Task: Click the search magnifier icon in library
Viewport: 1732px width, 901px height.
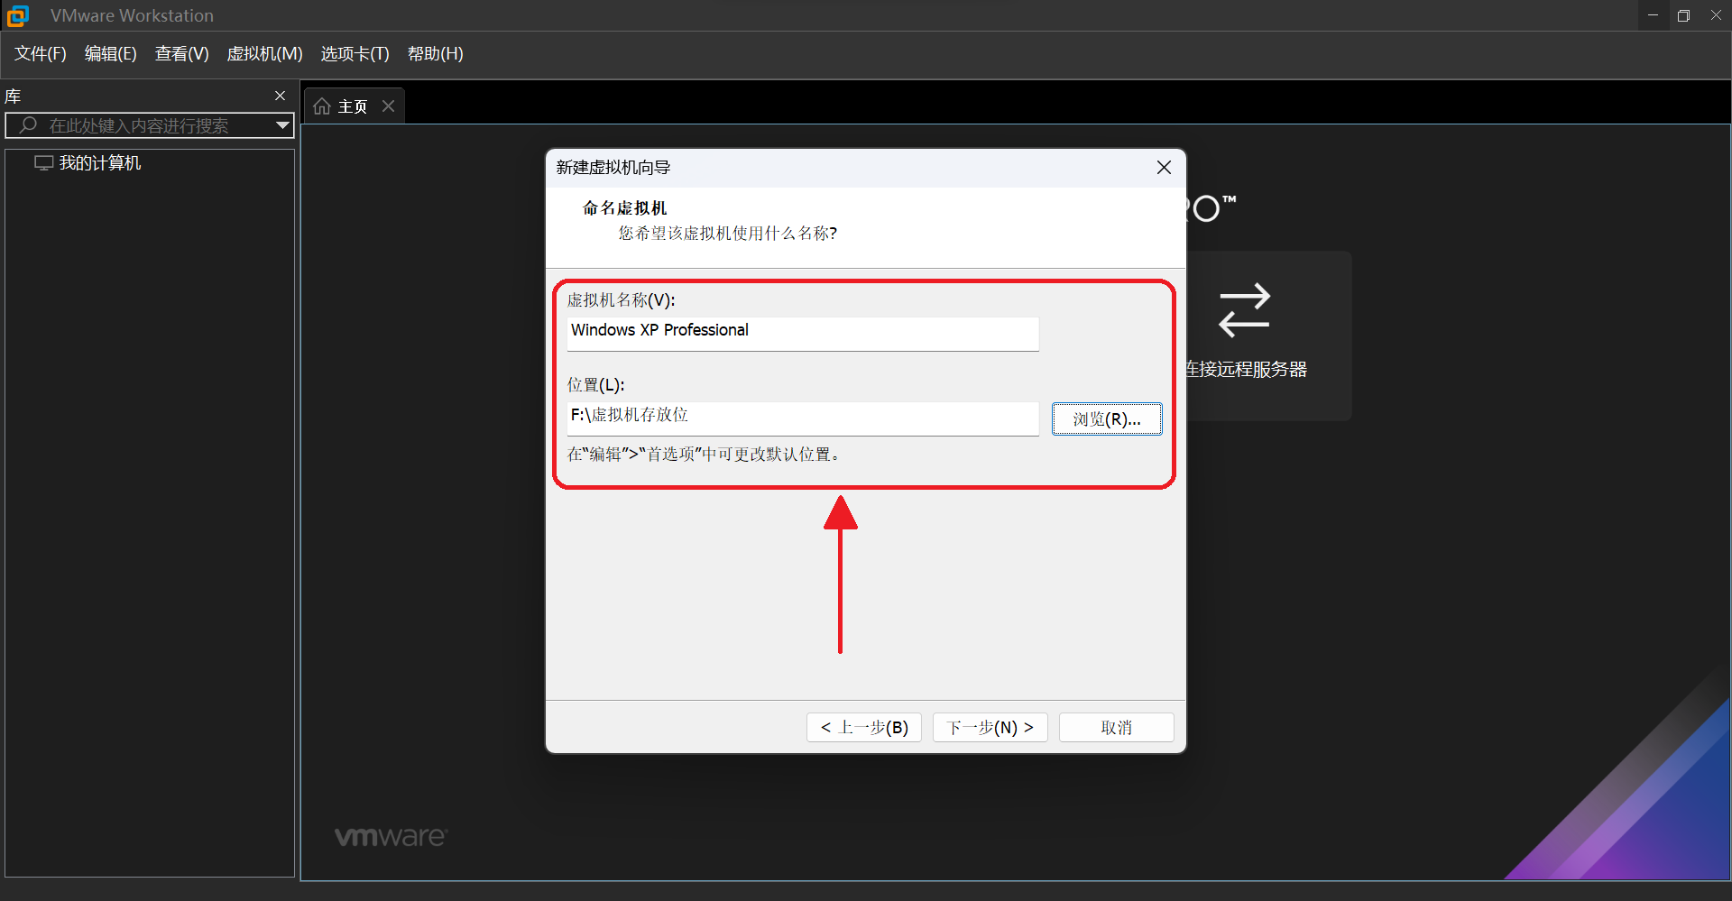Action: click(28, 125)
